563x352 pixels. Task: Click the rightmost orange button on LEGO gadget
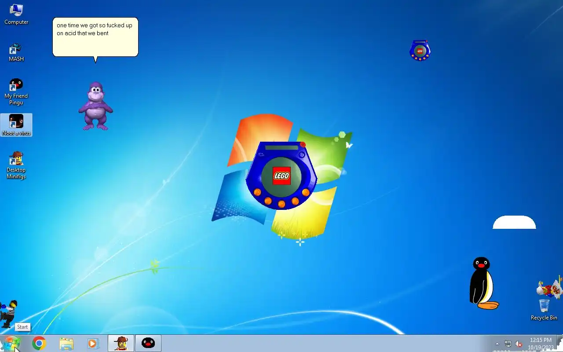306,192
